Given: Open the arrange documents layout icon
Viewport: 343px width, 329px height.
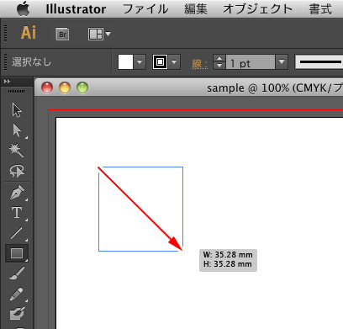Looking at the screenshot, I should [99, 34].
